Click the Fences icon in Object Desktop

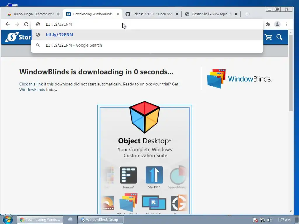point(128,175)
